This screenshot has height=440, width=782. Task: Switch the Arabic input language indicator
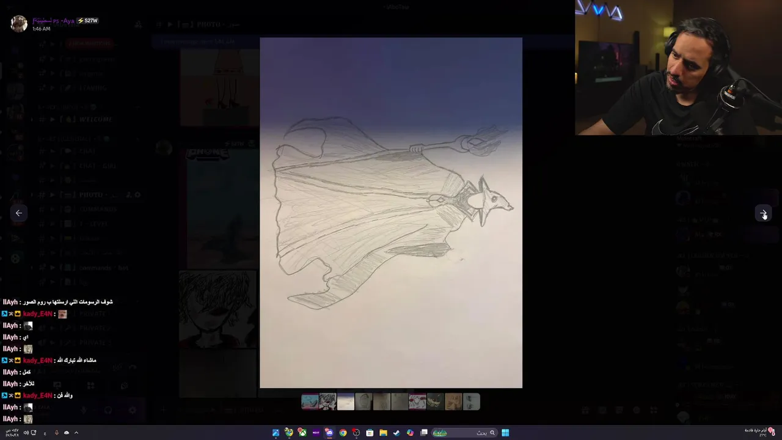[x=45, y=433]
